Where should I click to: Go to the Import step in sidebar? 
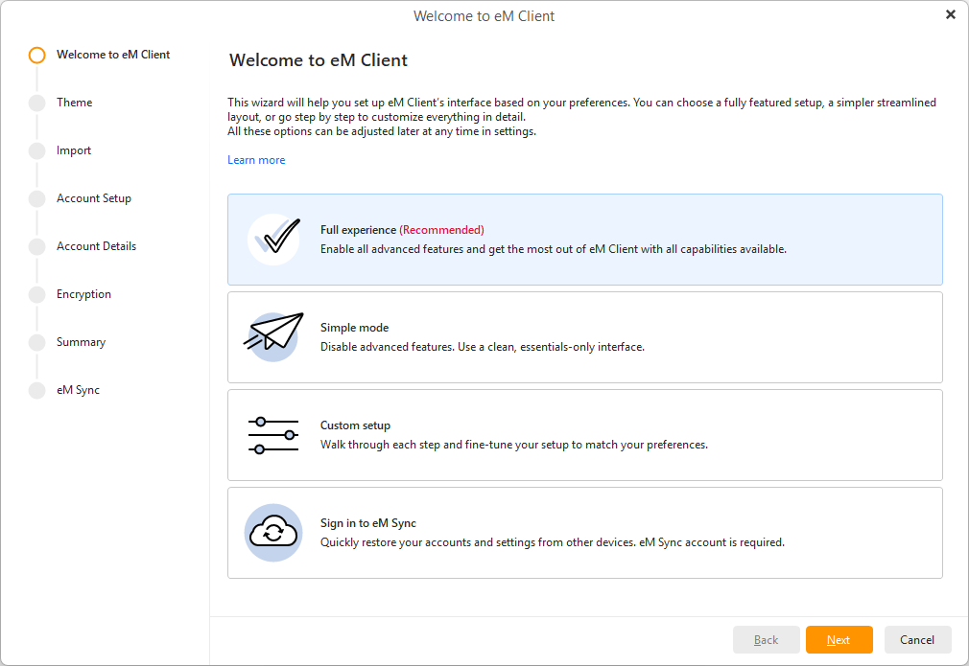pyautogui.click(x=74, y=150)
